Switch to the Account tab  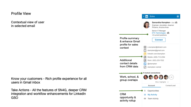coord(151,86)
